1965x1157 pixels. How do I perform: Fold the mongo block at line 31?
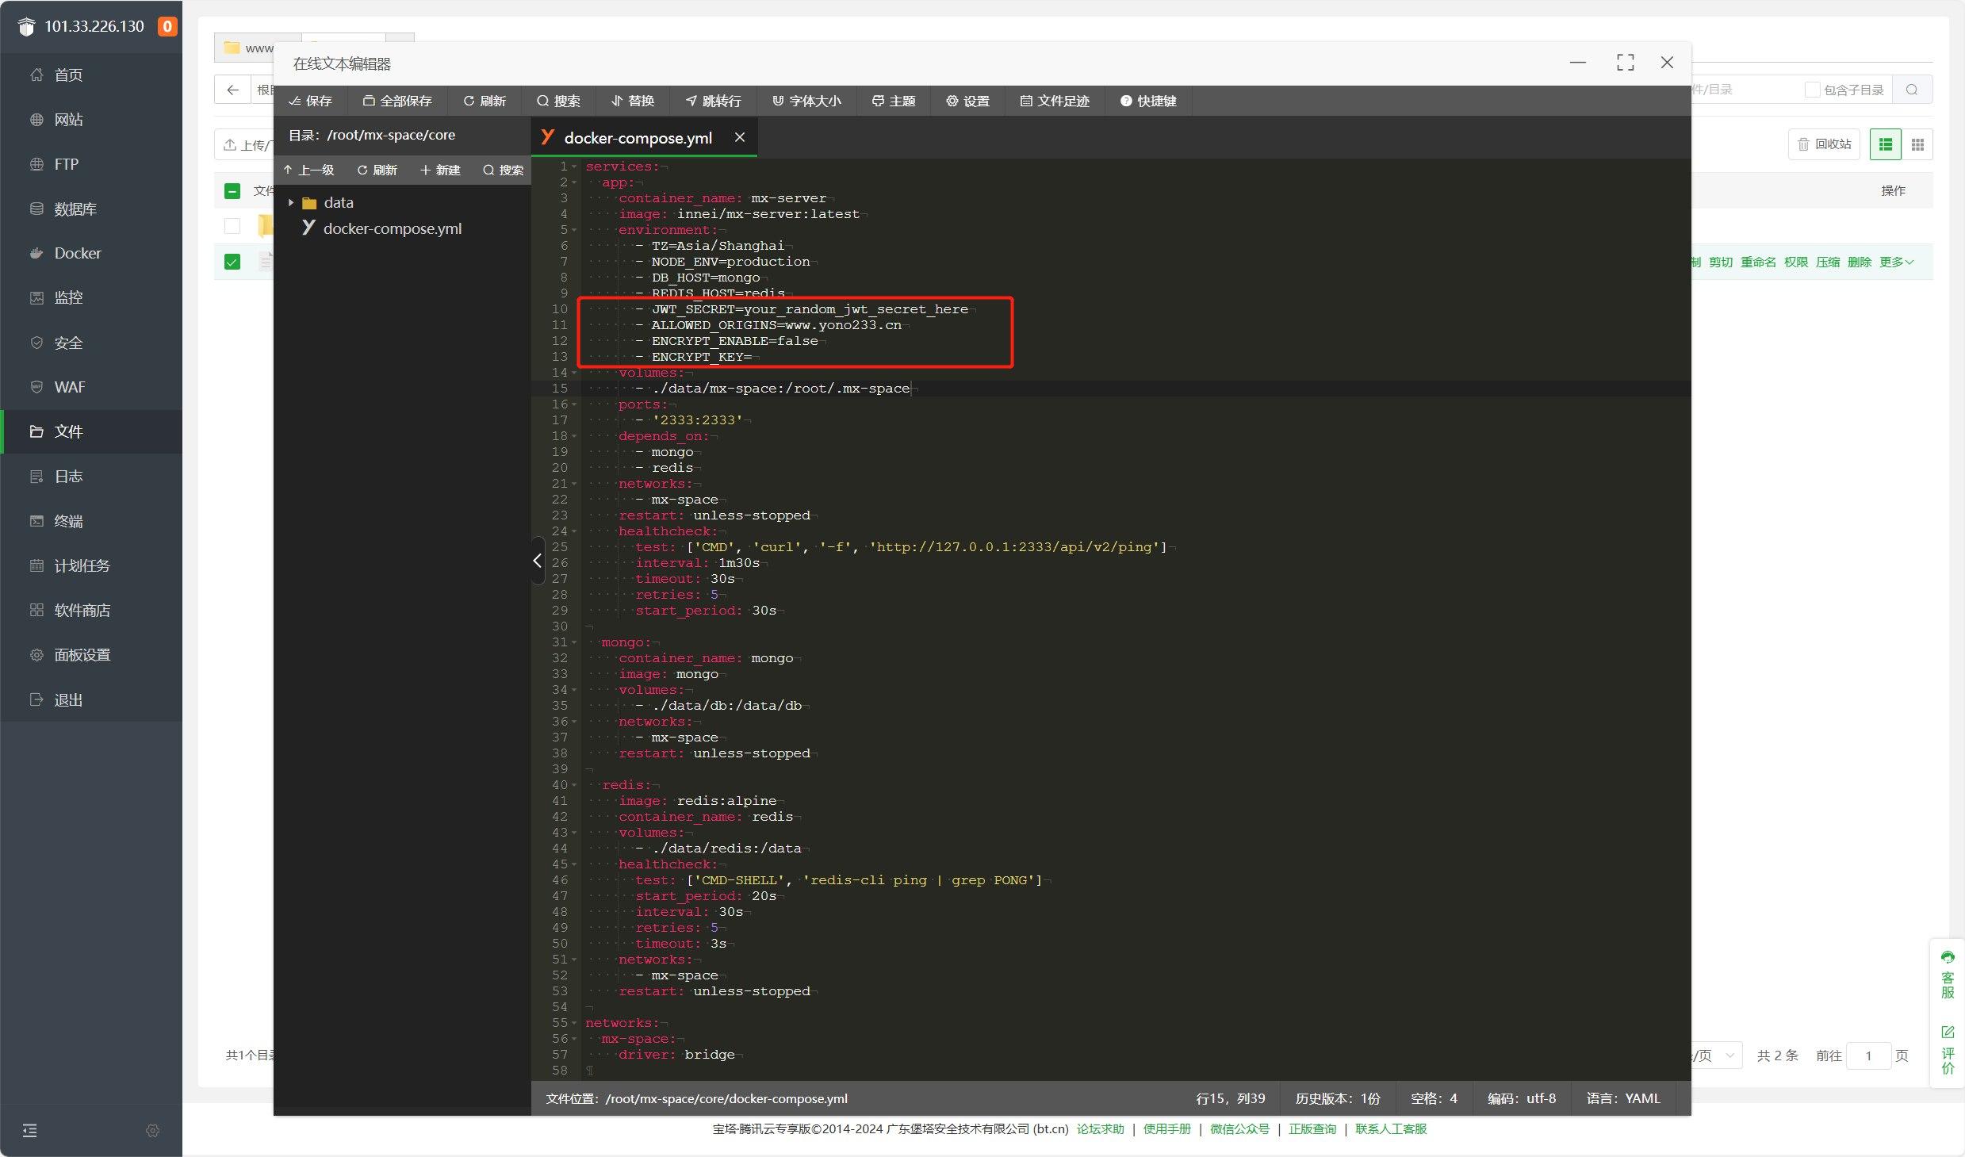[x=574, y=642]
